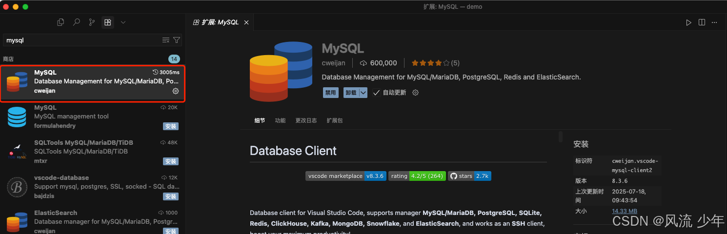Screen dimensions: 727x234
Task: Click the 3005ms activation time label
Action: (x=166, y=72)
